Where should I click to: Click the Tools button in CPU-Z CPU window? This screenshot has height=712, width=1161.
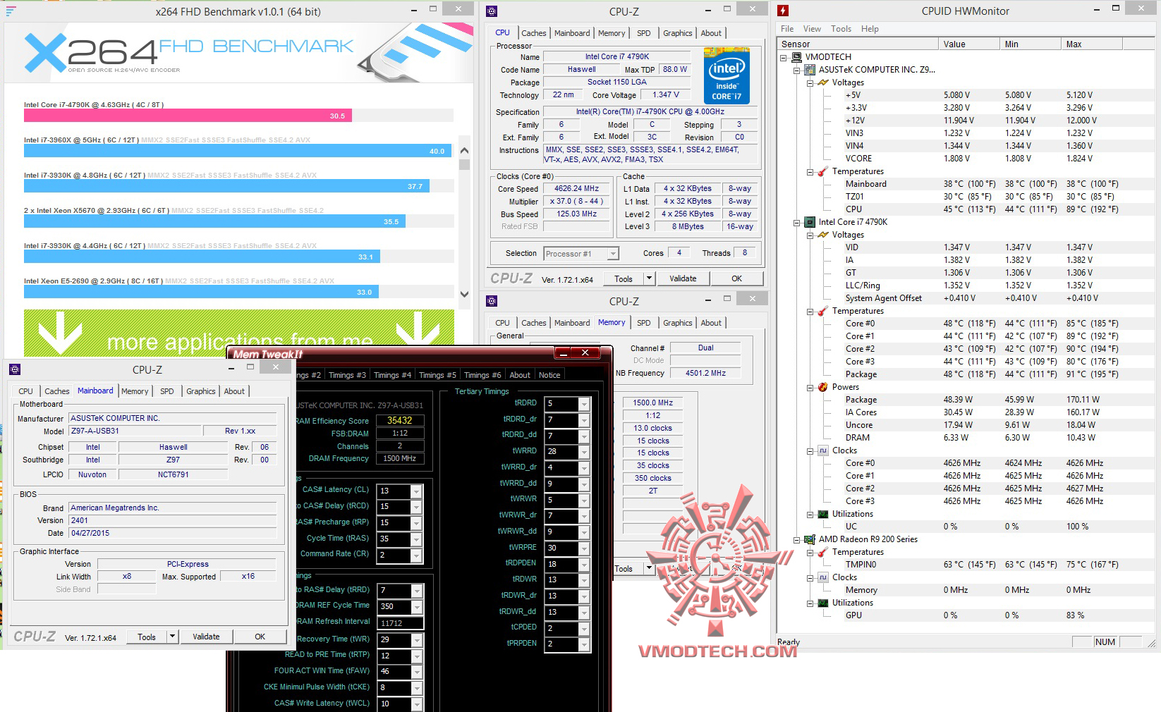(624, 278)
